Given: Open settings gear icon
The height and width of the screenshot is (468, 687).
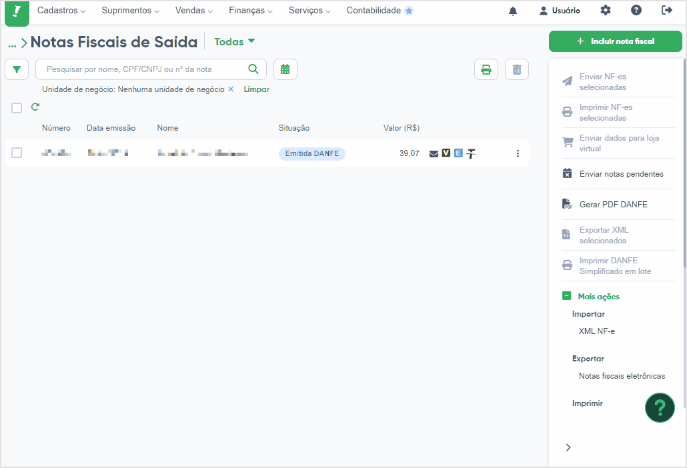Looking at the screenshot, I should (606, 10).
